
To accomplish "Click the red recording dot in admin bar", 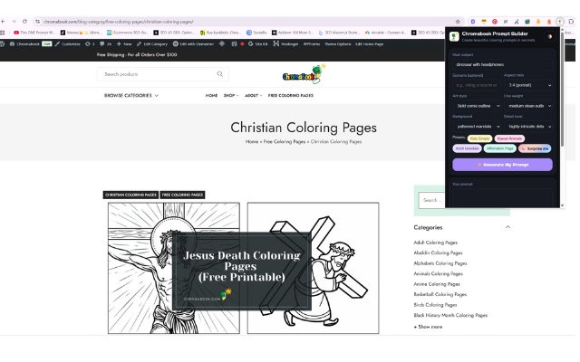I will tap(242, 43).
